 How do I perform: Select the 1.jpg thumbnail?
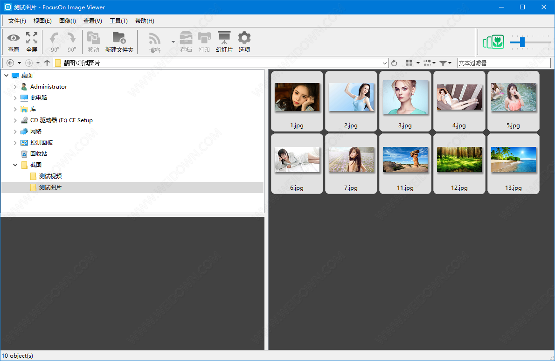tap(297, 101)
